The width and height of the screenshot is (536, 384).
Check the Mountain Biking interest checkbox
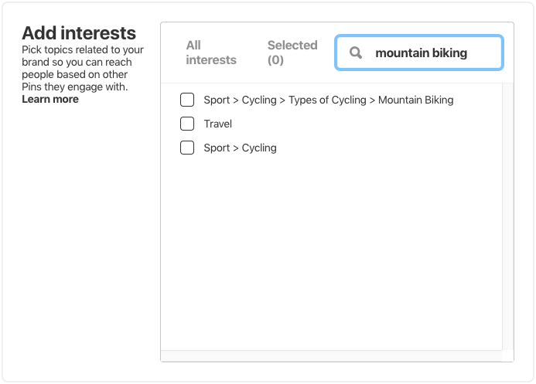click(x=187, y=100)
